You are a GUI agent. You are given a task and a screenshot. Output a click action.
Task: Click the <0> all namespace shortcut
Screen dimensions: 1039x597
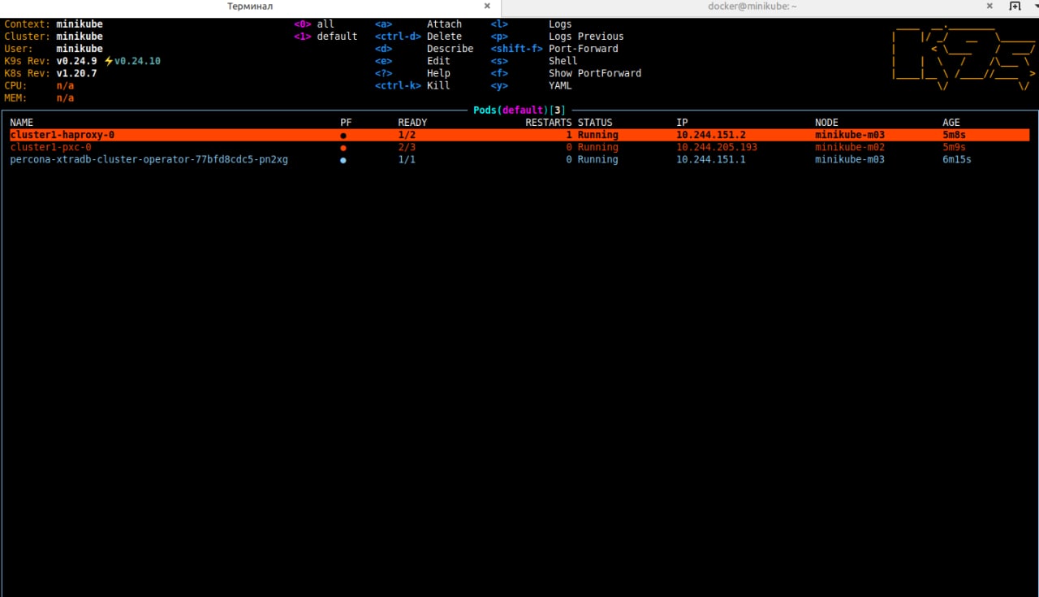[x=314, y=24]
